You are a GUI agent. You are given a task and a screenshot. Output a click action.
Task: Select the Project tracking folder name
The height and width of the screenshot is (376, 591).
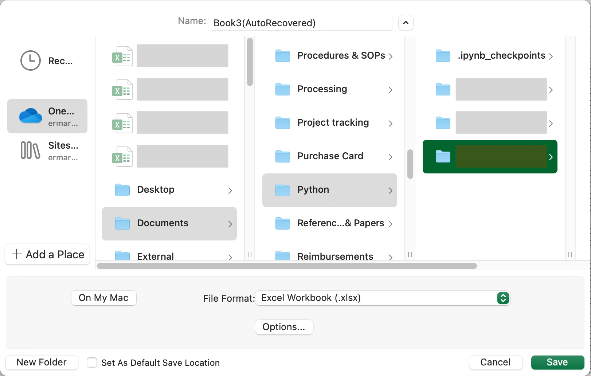coord(333,122)
